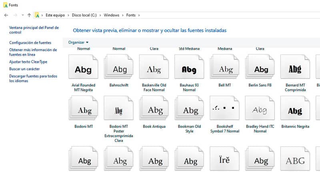The image size is (320, 172).
Task: Select the Bahnschrift font icon
Action: click(118, 66)
